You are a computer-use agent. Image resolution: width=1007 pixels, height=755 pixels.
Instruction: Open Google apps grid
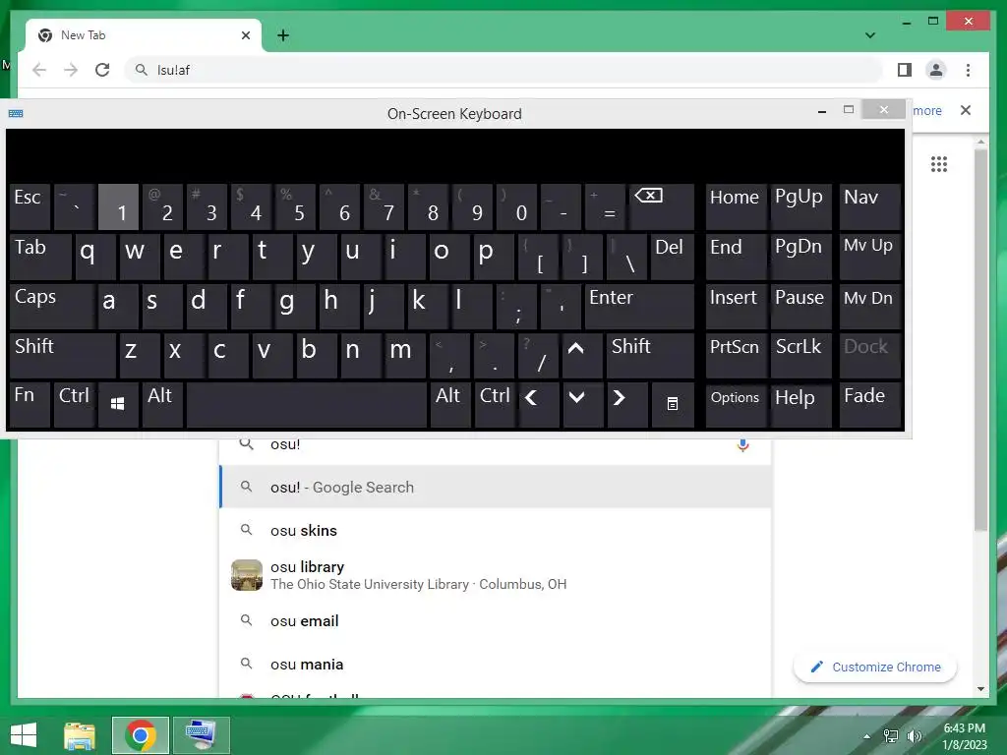[939, 164]
